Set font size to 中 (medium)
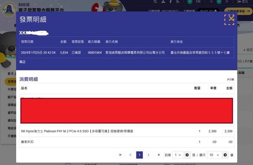Viewport: 253px width, 165px height. 219,2
